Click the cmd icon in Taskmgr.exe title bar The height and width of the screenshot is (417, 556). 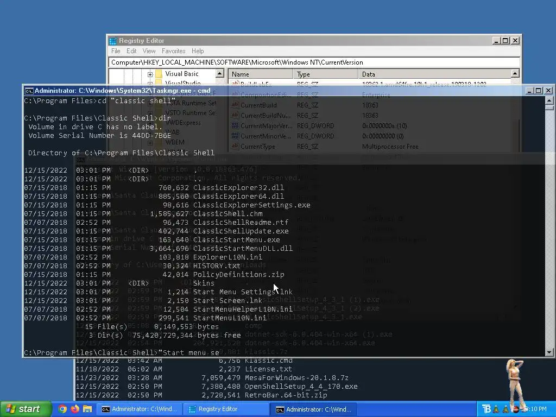[29, 91]
